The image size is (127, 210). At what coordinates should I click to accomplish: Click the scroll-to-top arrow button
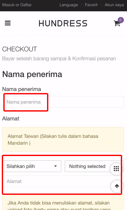pos(117,186)
